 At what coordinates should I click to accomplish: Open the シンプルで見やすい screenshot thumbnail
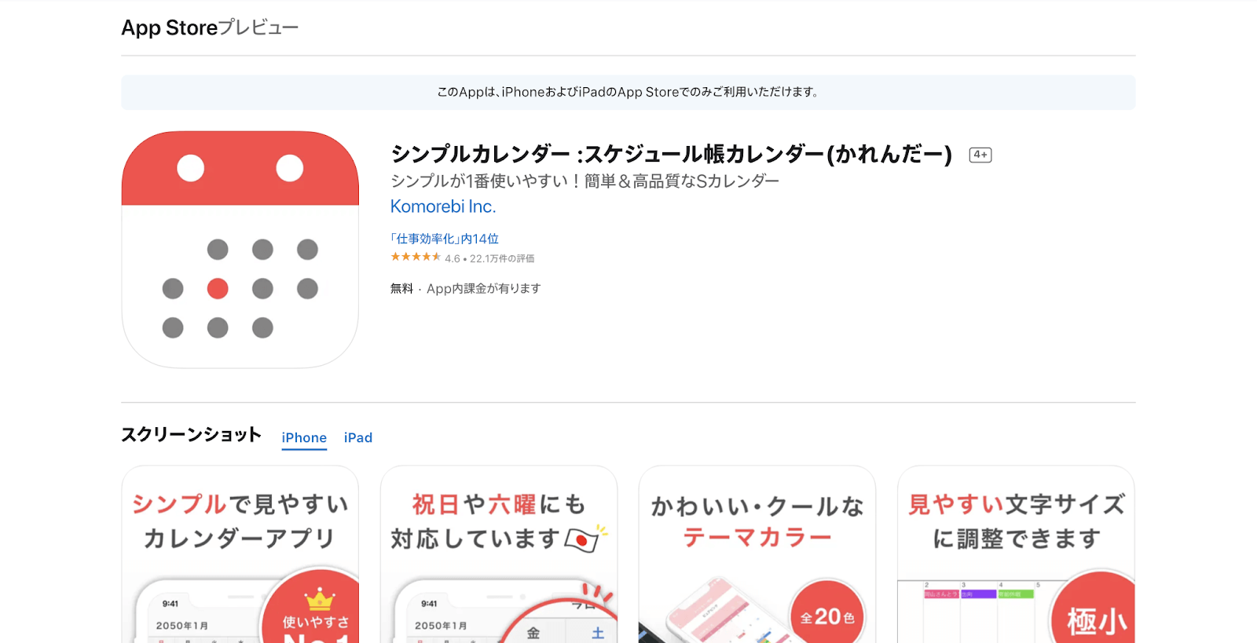click(x=240, y=554)
